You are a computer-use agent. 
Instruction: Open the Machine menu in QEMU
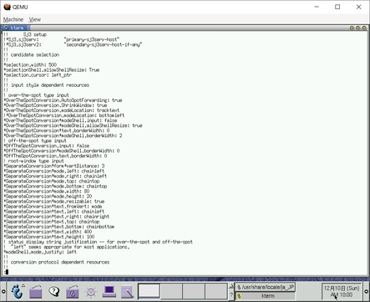pyautogui.click(x=13, y=19)
